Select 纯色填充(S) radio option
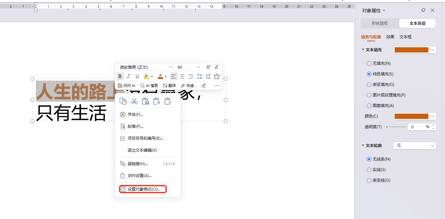The height and width of the screenshot is (219, 445). click(x=380, y=74)
